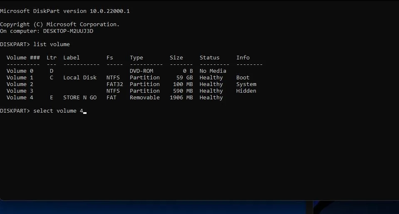Click the DISKPART> prompt before 'list volume'

click(x=15, y=44)
